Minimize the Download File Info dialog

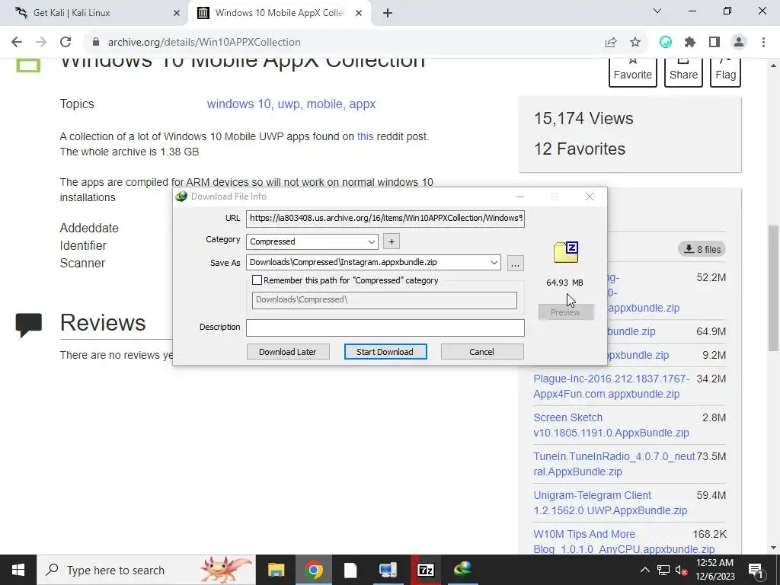pyautogui.click(x=520, y=197)
